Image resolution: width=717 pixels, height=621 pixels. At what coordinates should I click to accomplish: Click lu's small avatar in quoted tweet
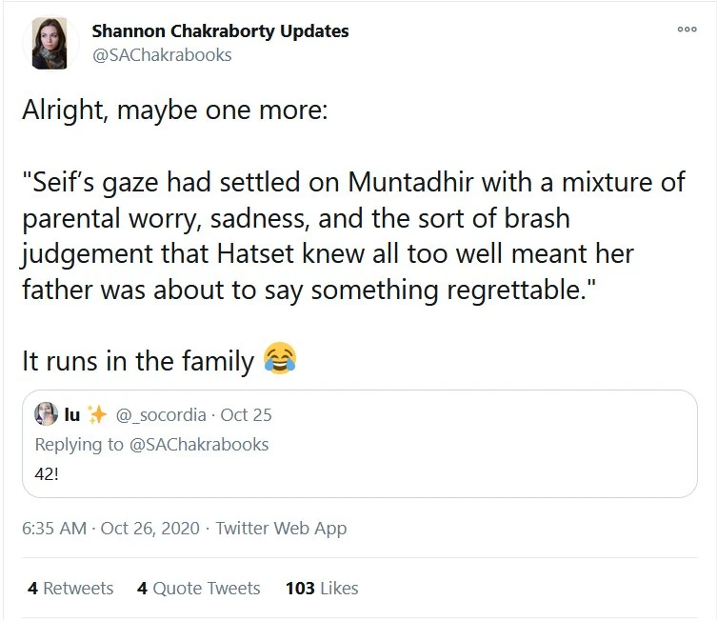coord(47,414)
